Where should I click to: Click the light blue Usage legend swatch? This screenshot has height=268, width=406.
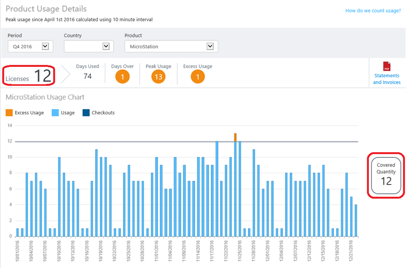[55, 113]
